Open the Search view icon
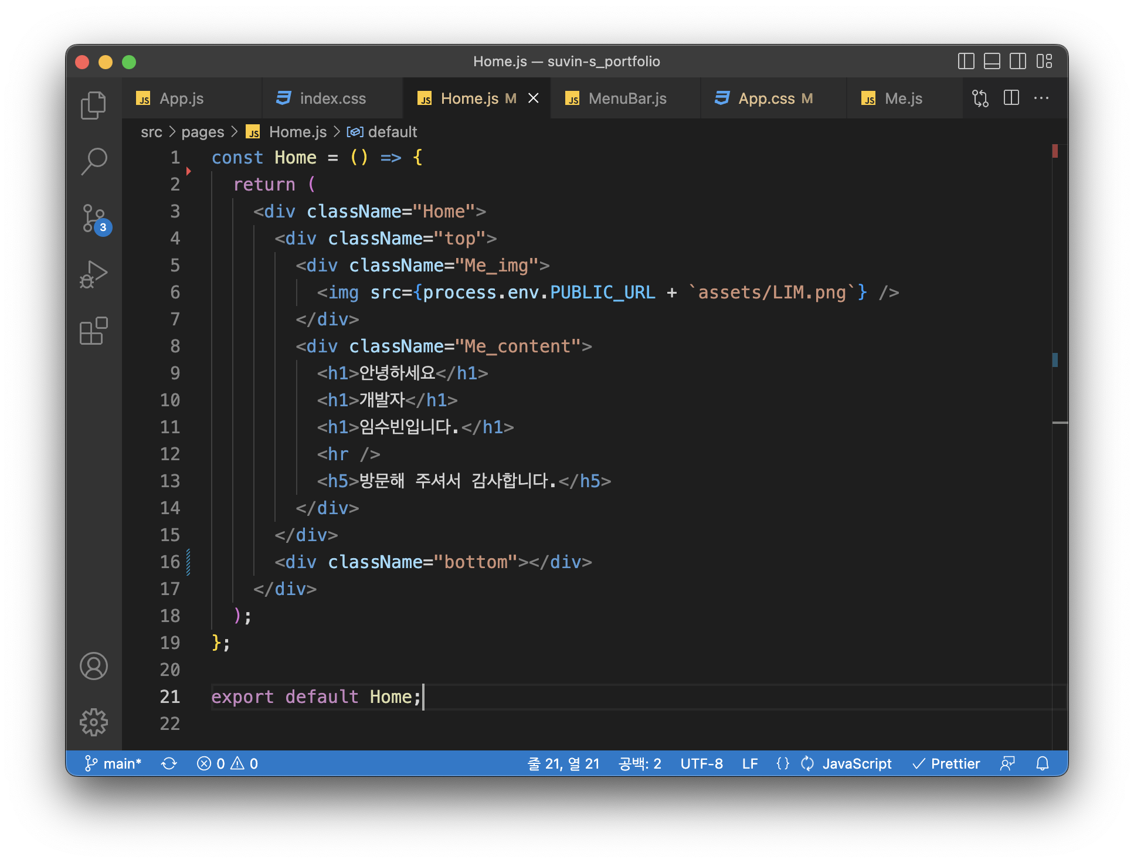The width and height of the screenshot is (1134, 863). click(x=93, y=161)
